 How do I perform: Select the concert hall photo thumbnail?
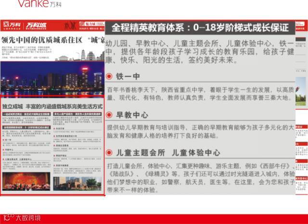click(x=26, y=181)
